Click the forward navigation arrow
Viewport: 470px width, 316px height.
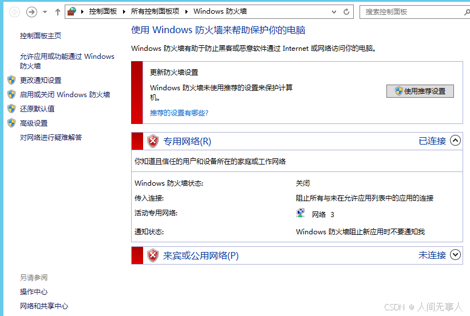click(x=31, y=12)
